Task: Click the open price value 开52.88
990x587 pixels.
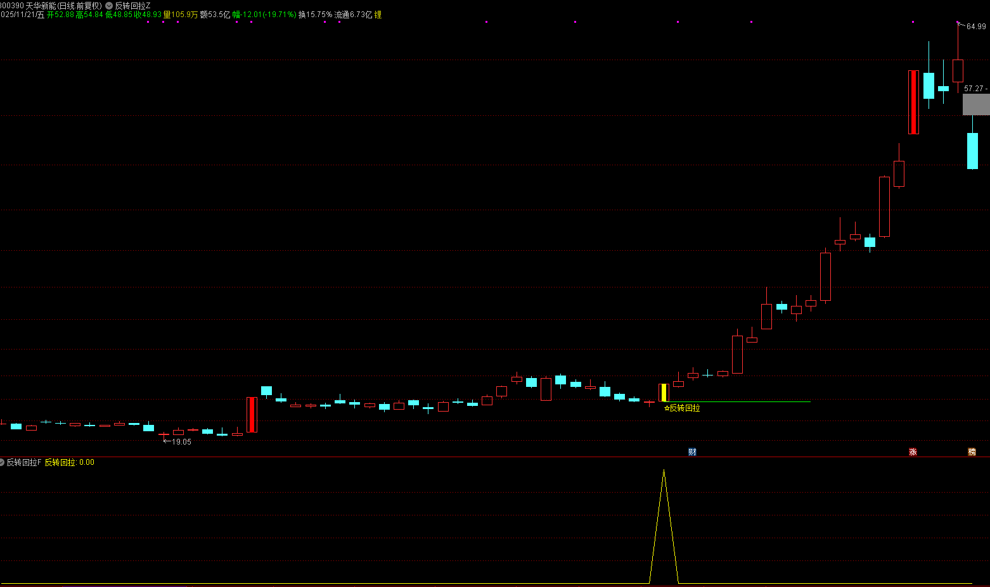Action: coord(60,15)
